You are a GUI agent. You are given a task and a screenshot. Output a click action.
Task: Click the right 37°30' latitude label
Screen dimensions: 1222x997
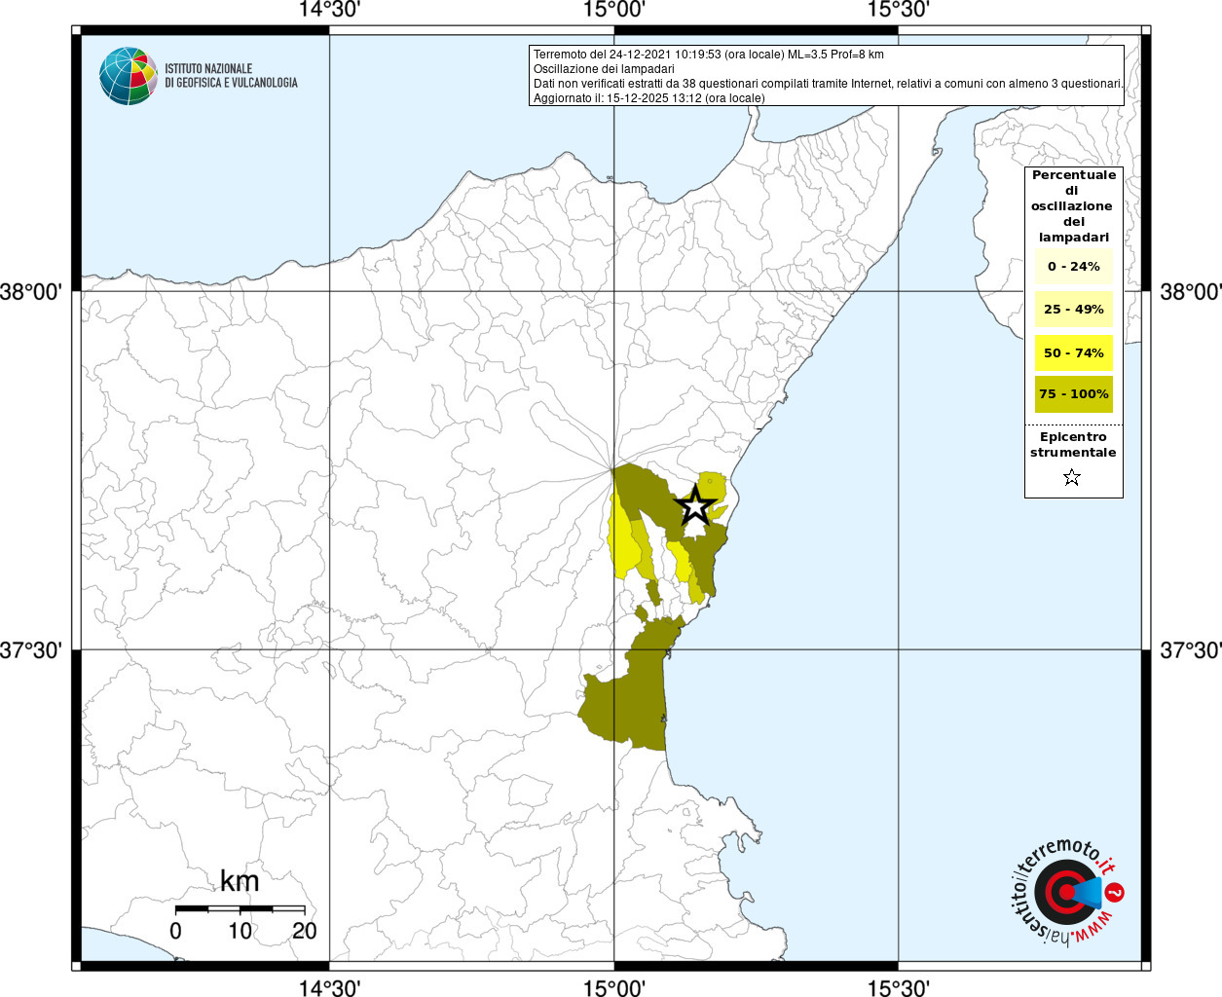[1190, 649]
